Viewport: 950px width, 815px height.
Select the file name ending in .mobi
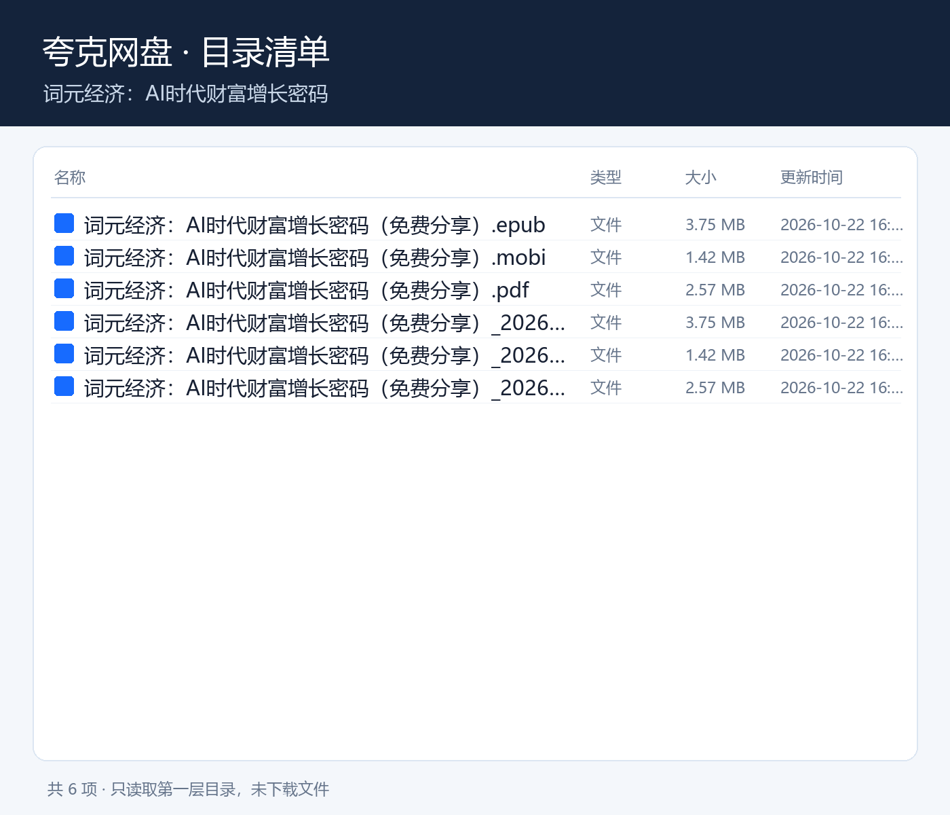click(315, 257)
